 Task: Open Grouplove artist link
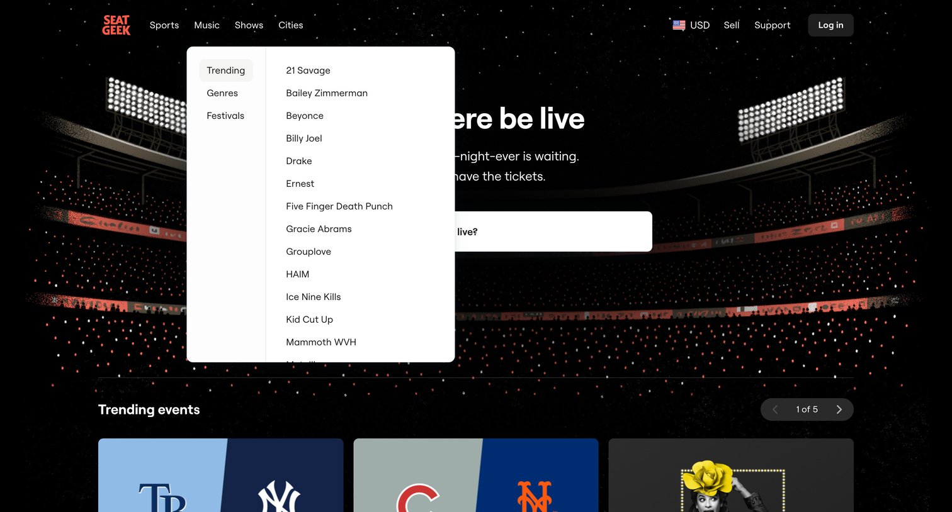(x=309, y=252)
